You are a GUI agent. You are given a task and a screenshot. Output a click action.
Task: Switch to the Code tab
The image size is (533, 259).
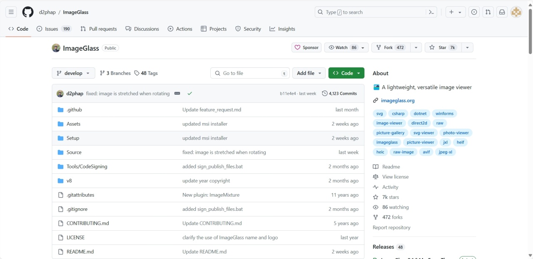[x=18, y=29]
